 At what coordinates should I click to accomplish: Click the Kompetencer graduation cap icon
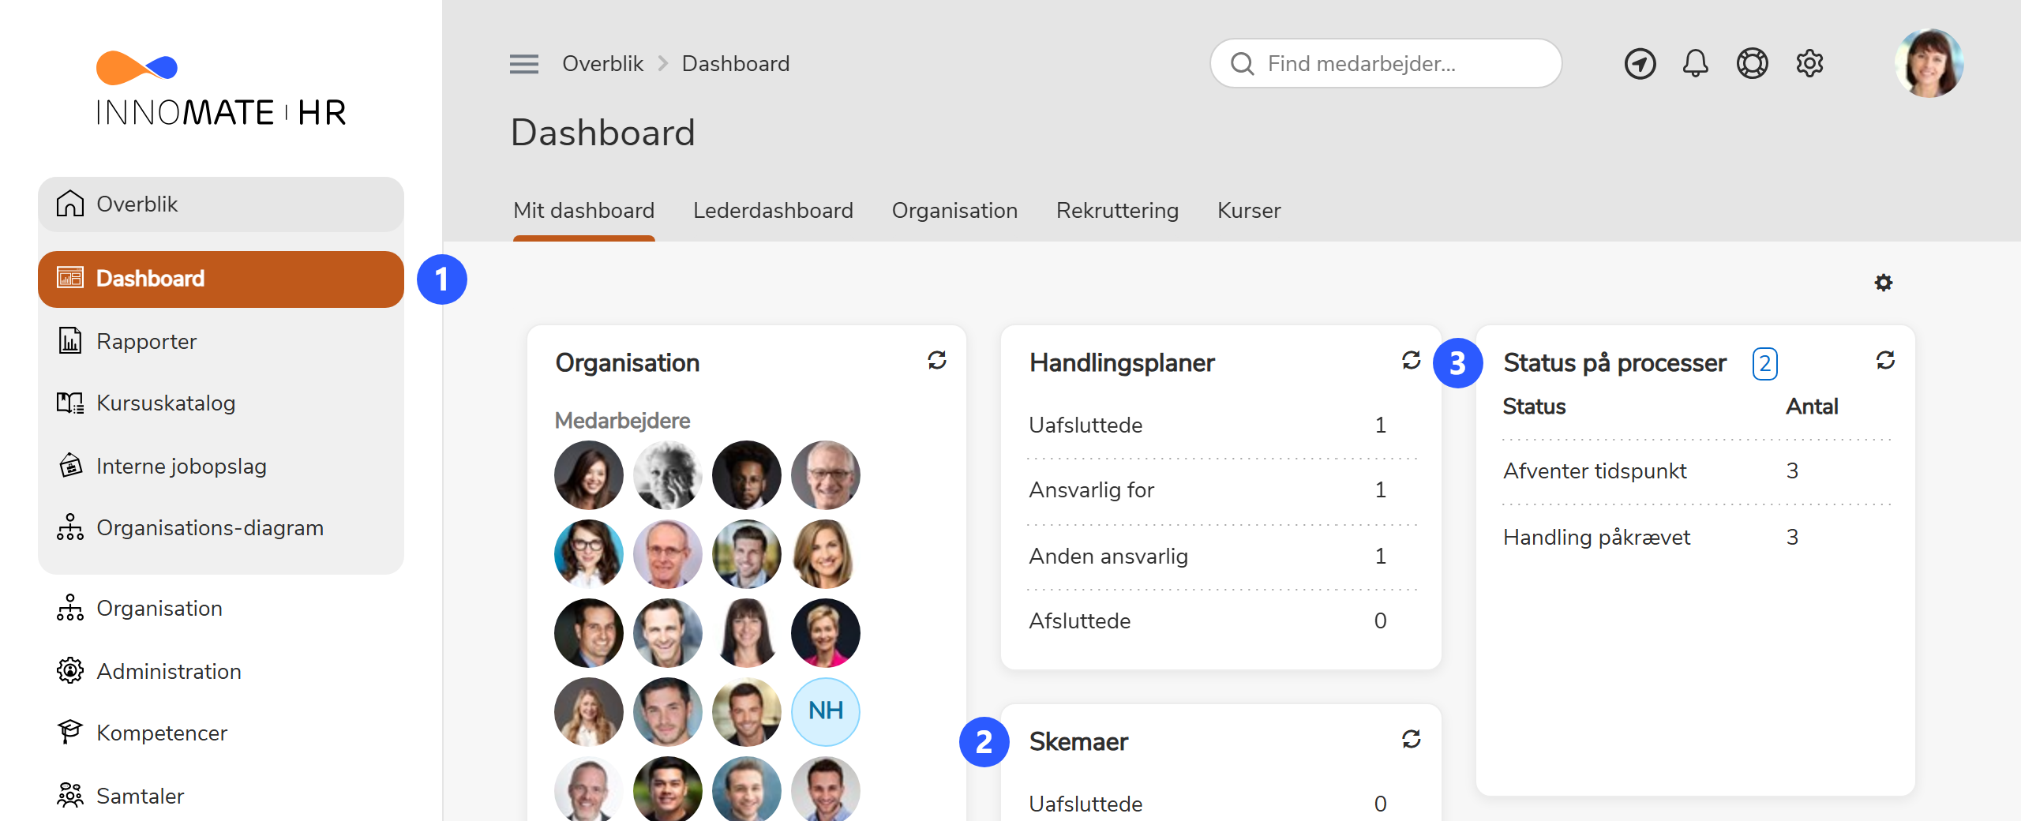coord(70,733)
